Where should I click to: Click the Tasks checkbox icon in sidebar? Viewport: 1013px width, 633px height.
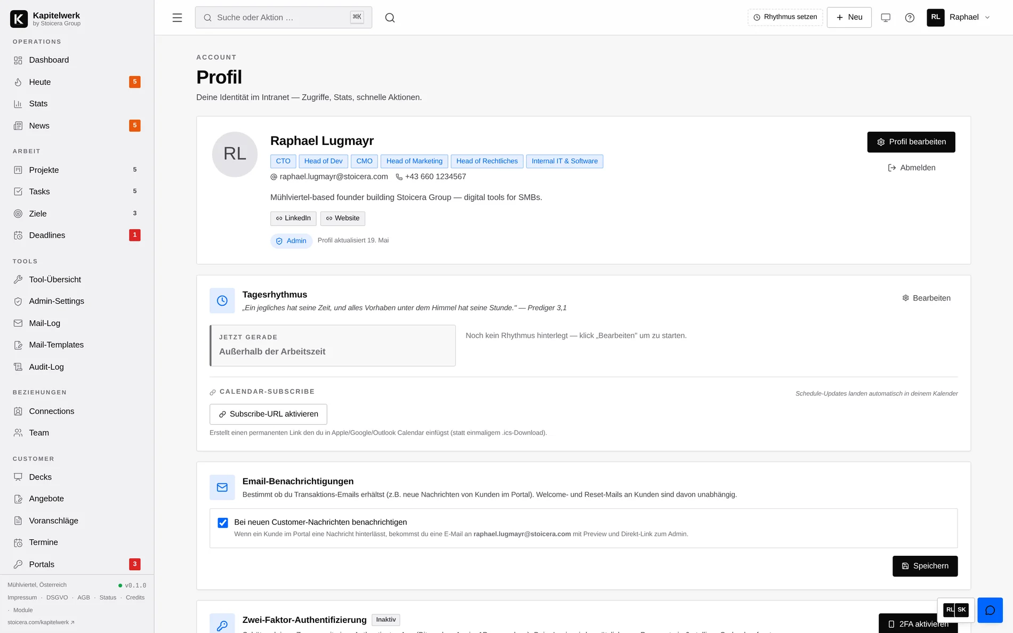pos(18,191)
